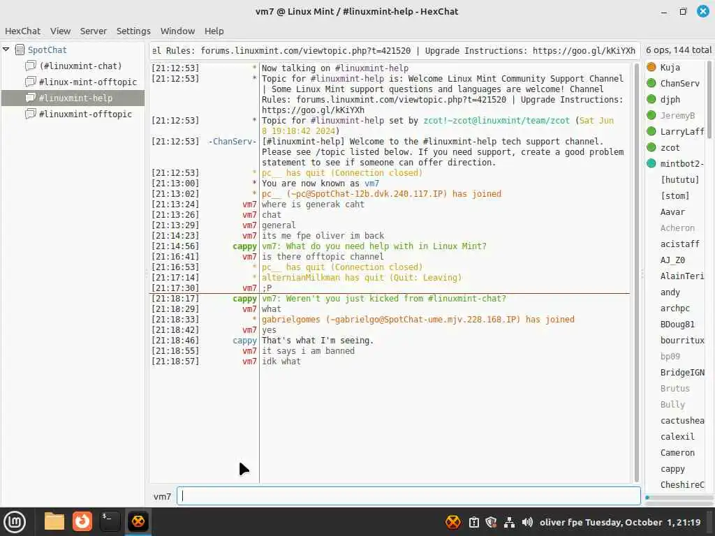
Task: Focus the message input box
Action: 408,496
